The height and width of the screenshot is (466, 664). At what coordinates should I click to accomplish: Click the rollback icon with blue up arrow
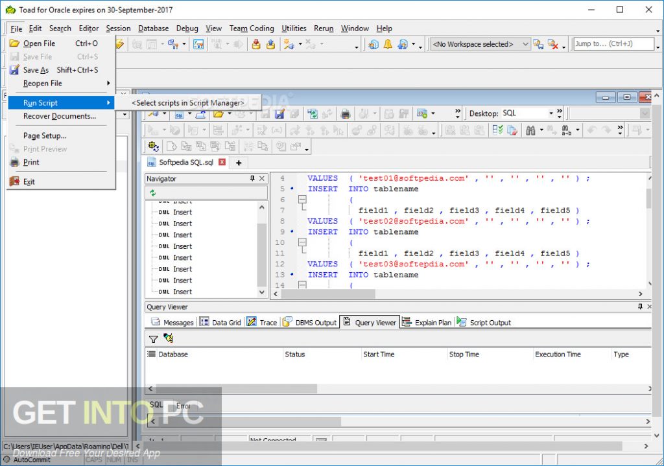tap(270, 44)
